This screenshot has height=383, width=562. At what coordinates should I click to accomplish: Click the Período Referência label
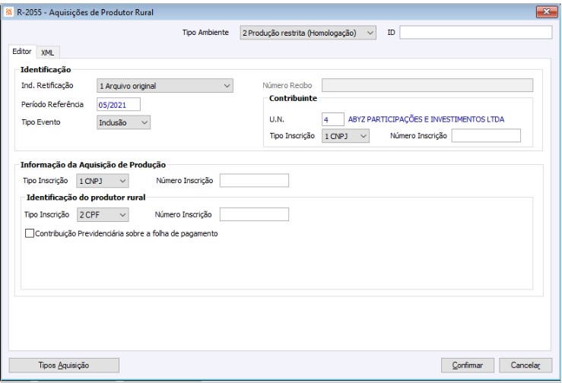[52, 104]
